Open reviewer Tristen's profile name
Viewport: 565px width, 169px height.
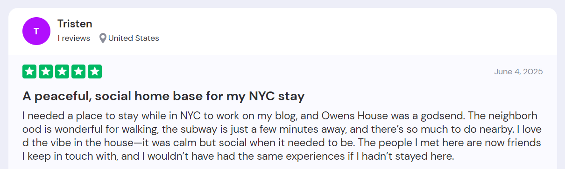(x=75, y=24)
